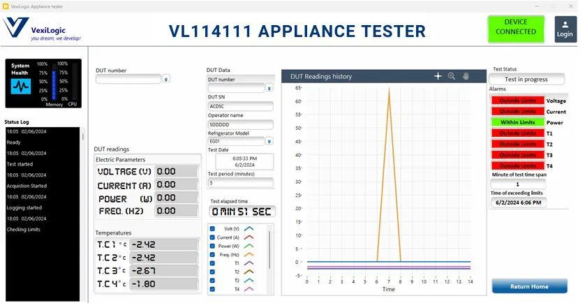Toggle the T2 plot checkbox

click(x=212, y=272)
